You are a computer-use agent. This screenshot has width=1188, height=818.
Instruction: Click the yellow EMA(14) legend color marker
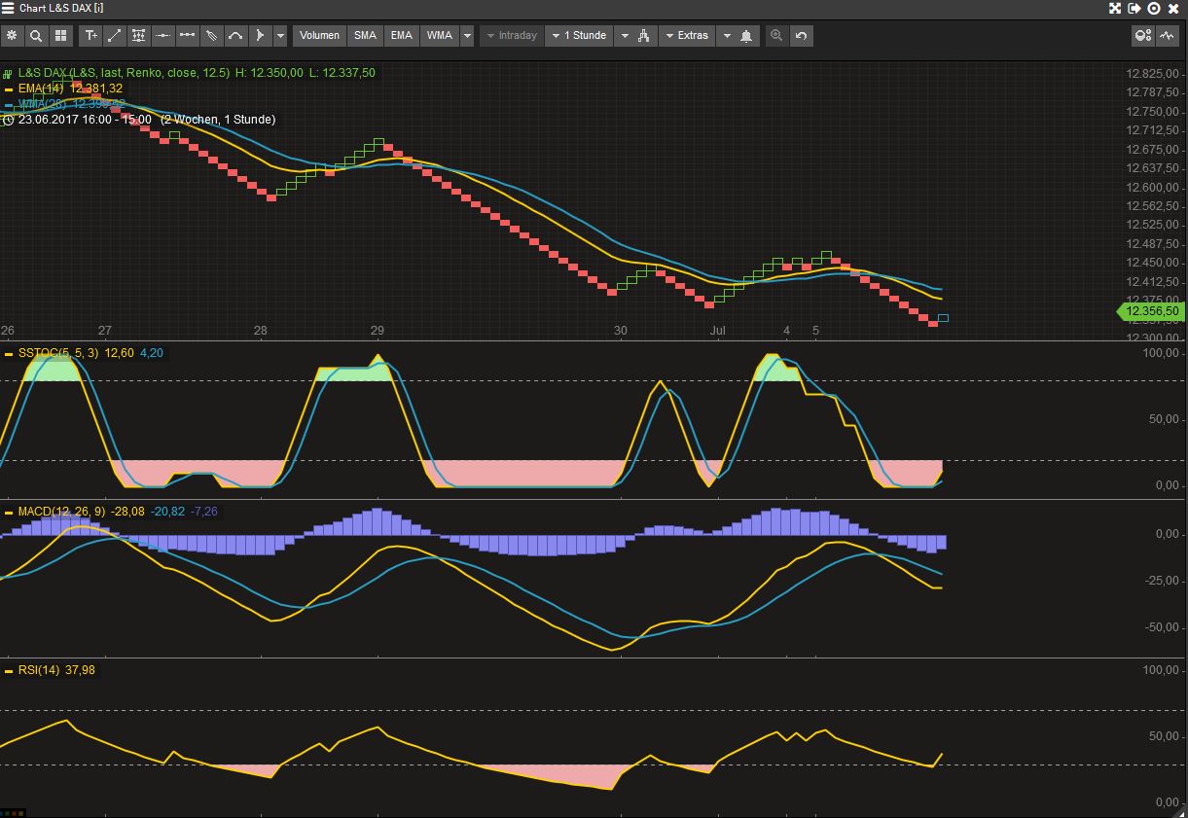click(9, 88)
